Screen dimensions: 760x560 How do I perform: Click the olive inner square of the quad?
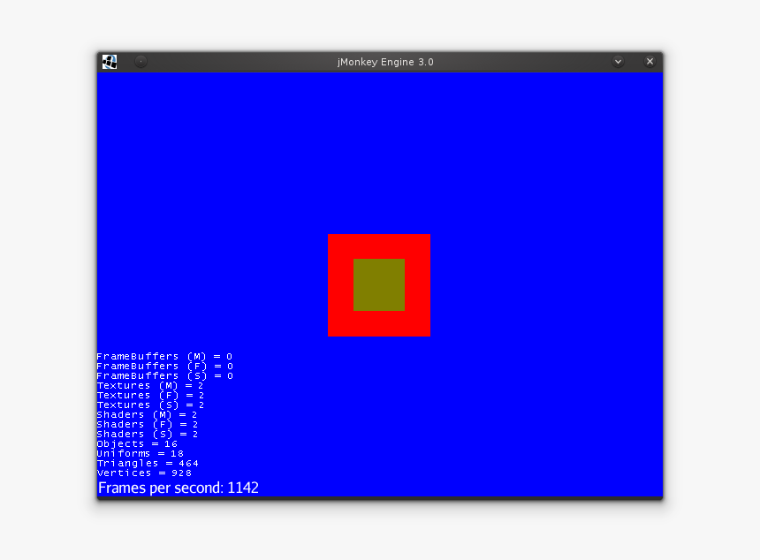coord(378,284)
